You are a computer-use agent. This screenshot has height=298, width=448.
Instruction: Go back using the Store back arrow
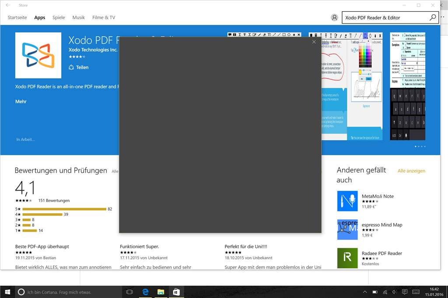[8, 5]
